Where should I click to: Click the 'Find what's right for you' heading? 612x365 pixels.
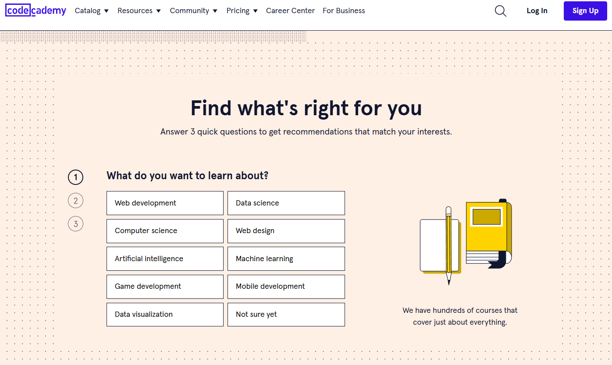click(306, 108)
